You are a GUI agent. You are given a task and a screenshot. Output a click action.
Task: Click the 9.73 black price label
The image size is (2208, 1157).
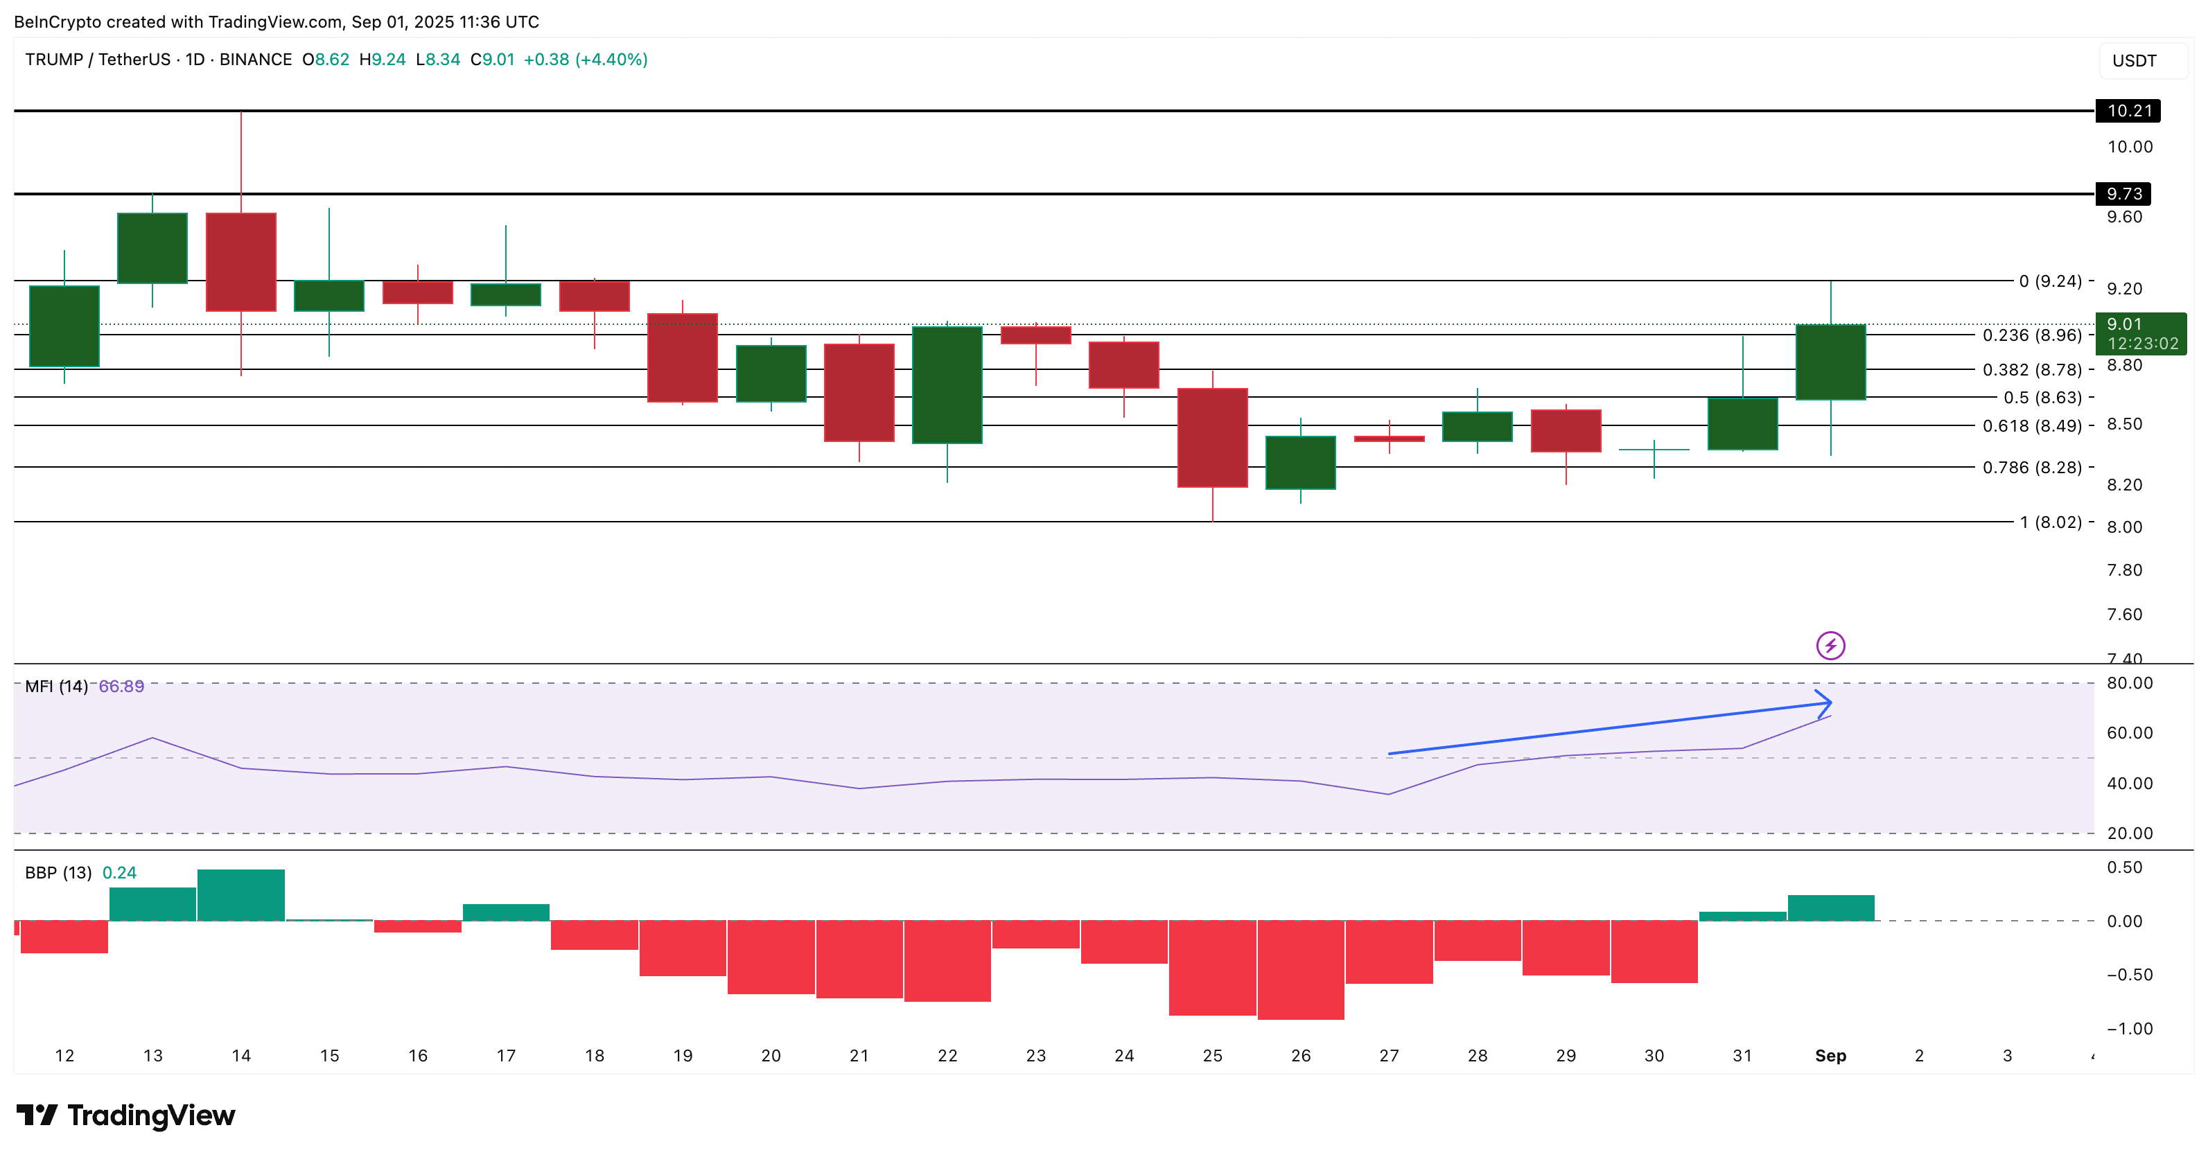[2124, 194]
